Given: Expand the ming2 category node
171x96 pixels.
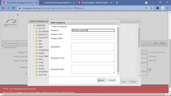Looking at the screenshot, I should [x=34, y=66].
